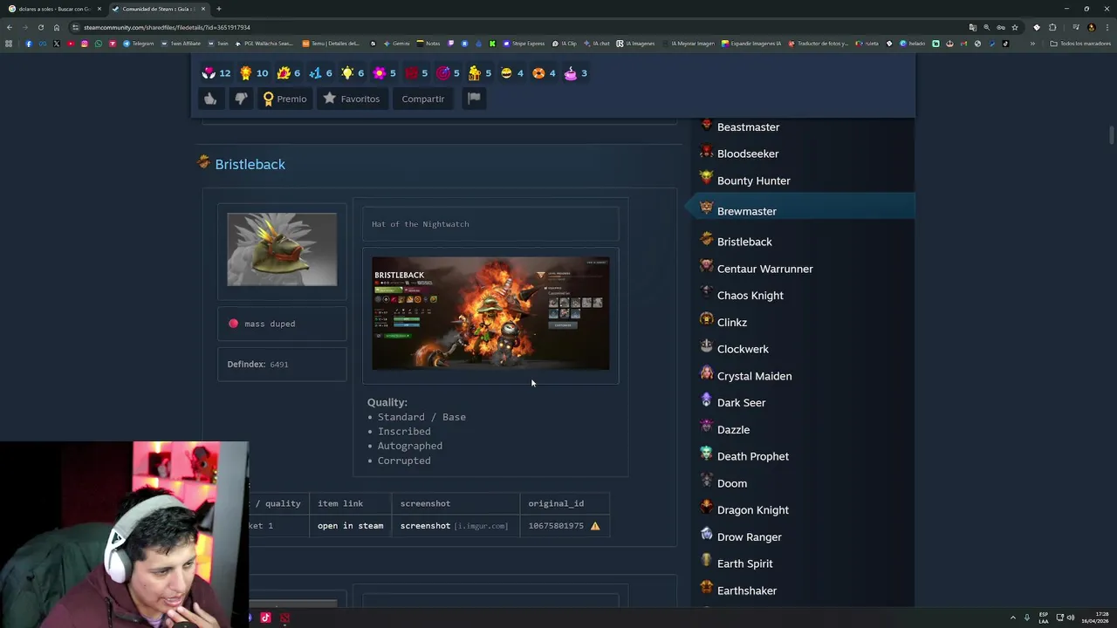Open the Bristleback section heading link
The image size is (1117, 628).
click(250, 164)
